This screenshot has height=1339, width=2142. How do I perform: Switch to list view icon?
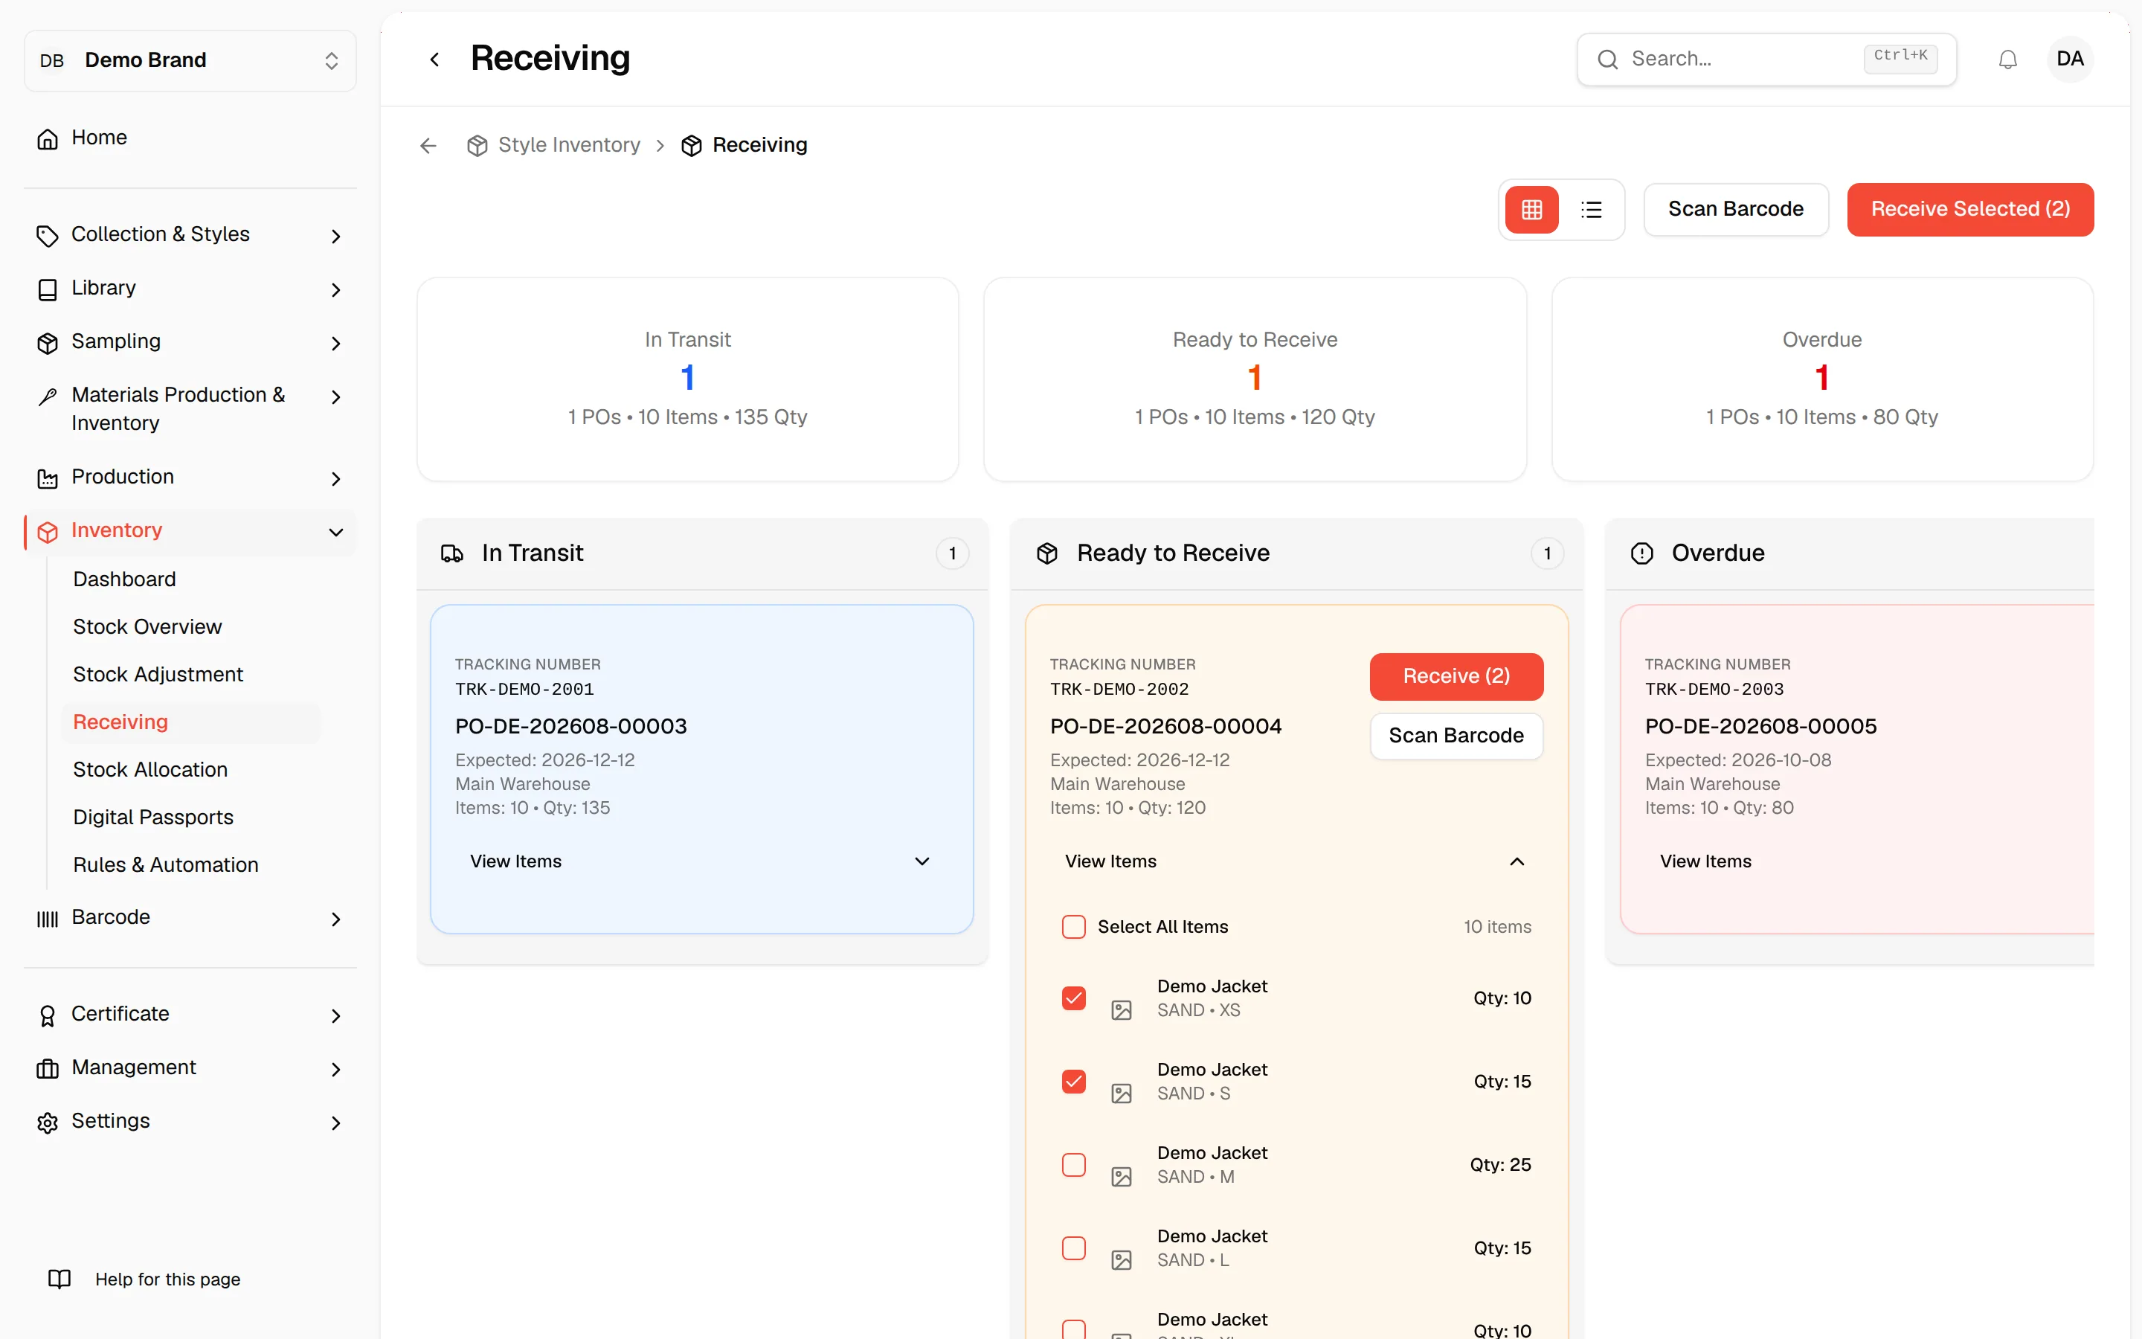coord(1591,209)
